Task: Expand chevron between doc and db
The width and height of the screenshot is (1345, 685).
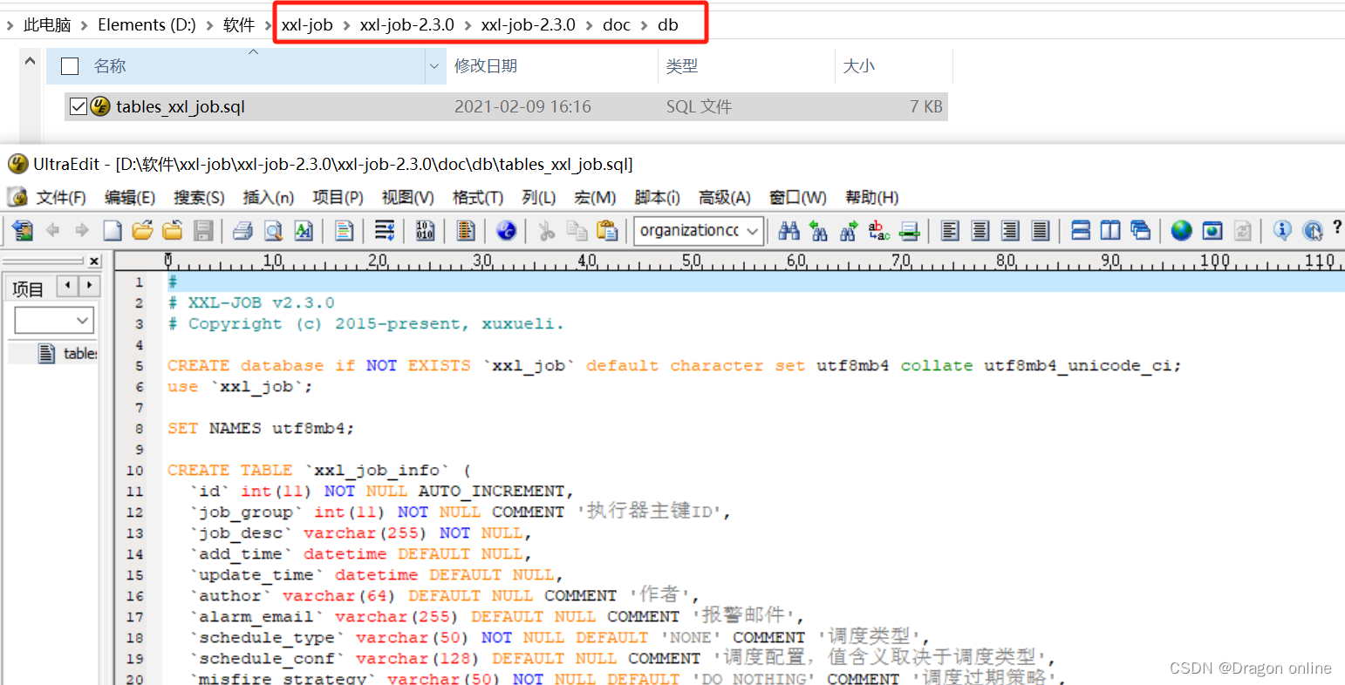Action: coord(644,25)
